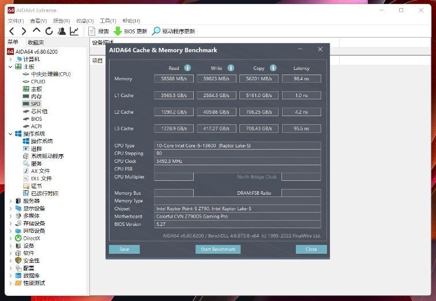Click the Back navigation arrow in toolbar

[12, 31]
